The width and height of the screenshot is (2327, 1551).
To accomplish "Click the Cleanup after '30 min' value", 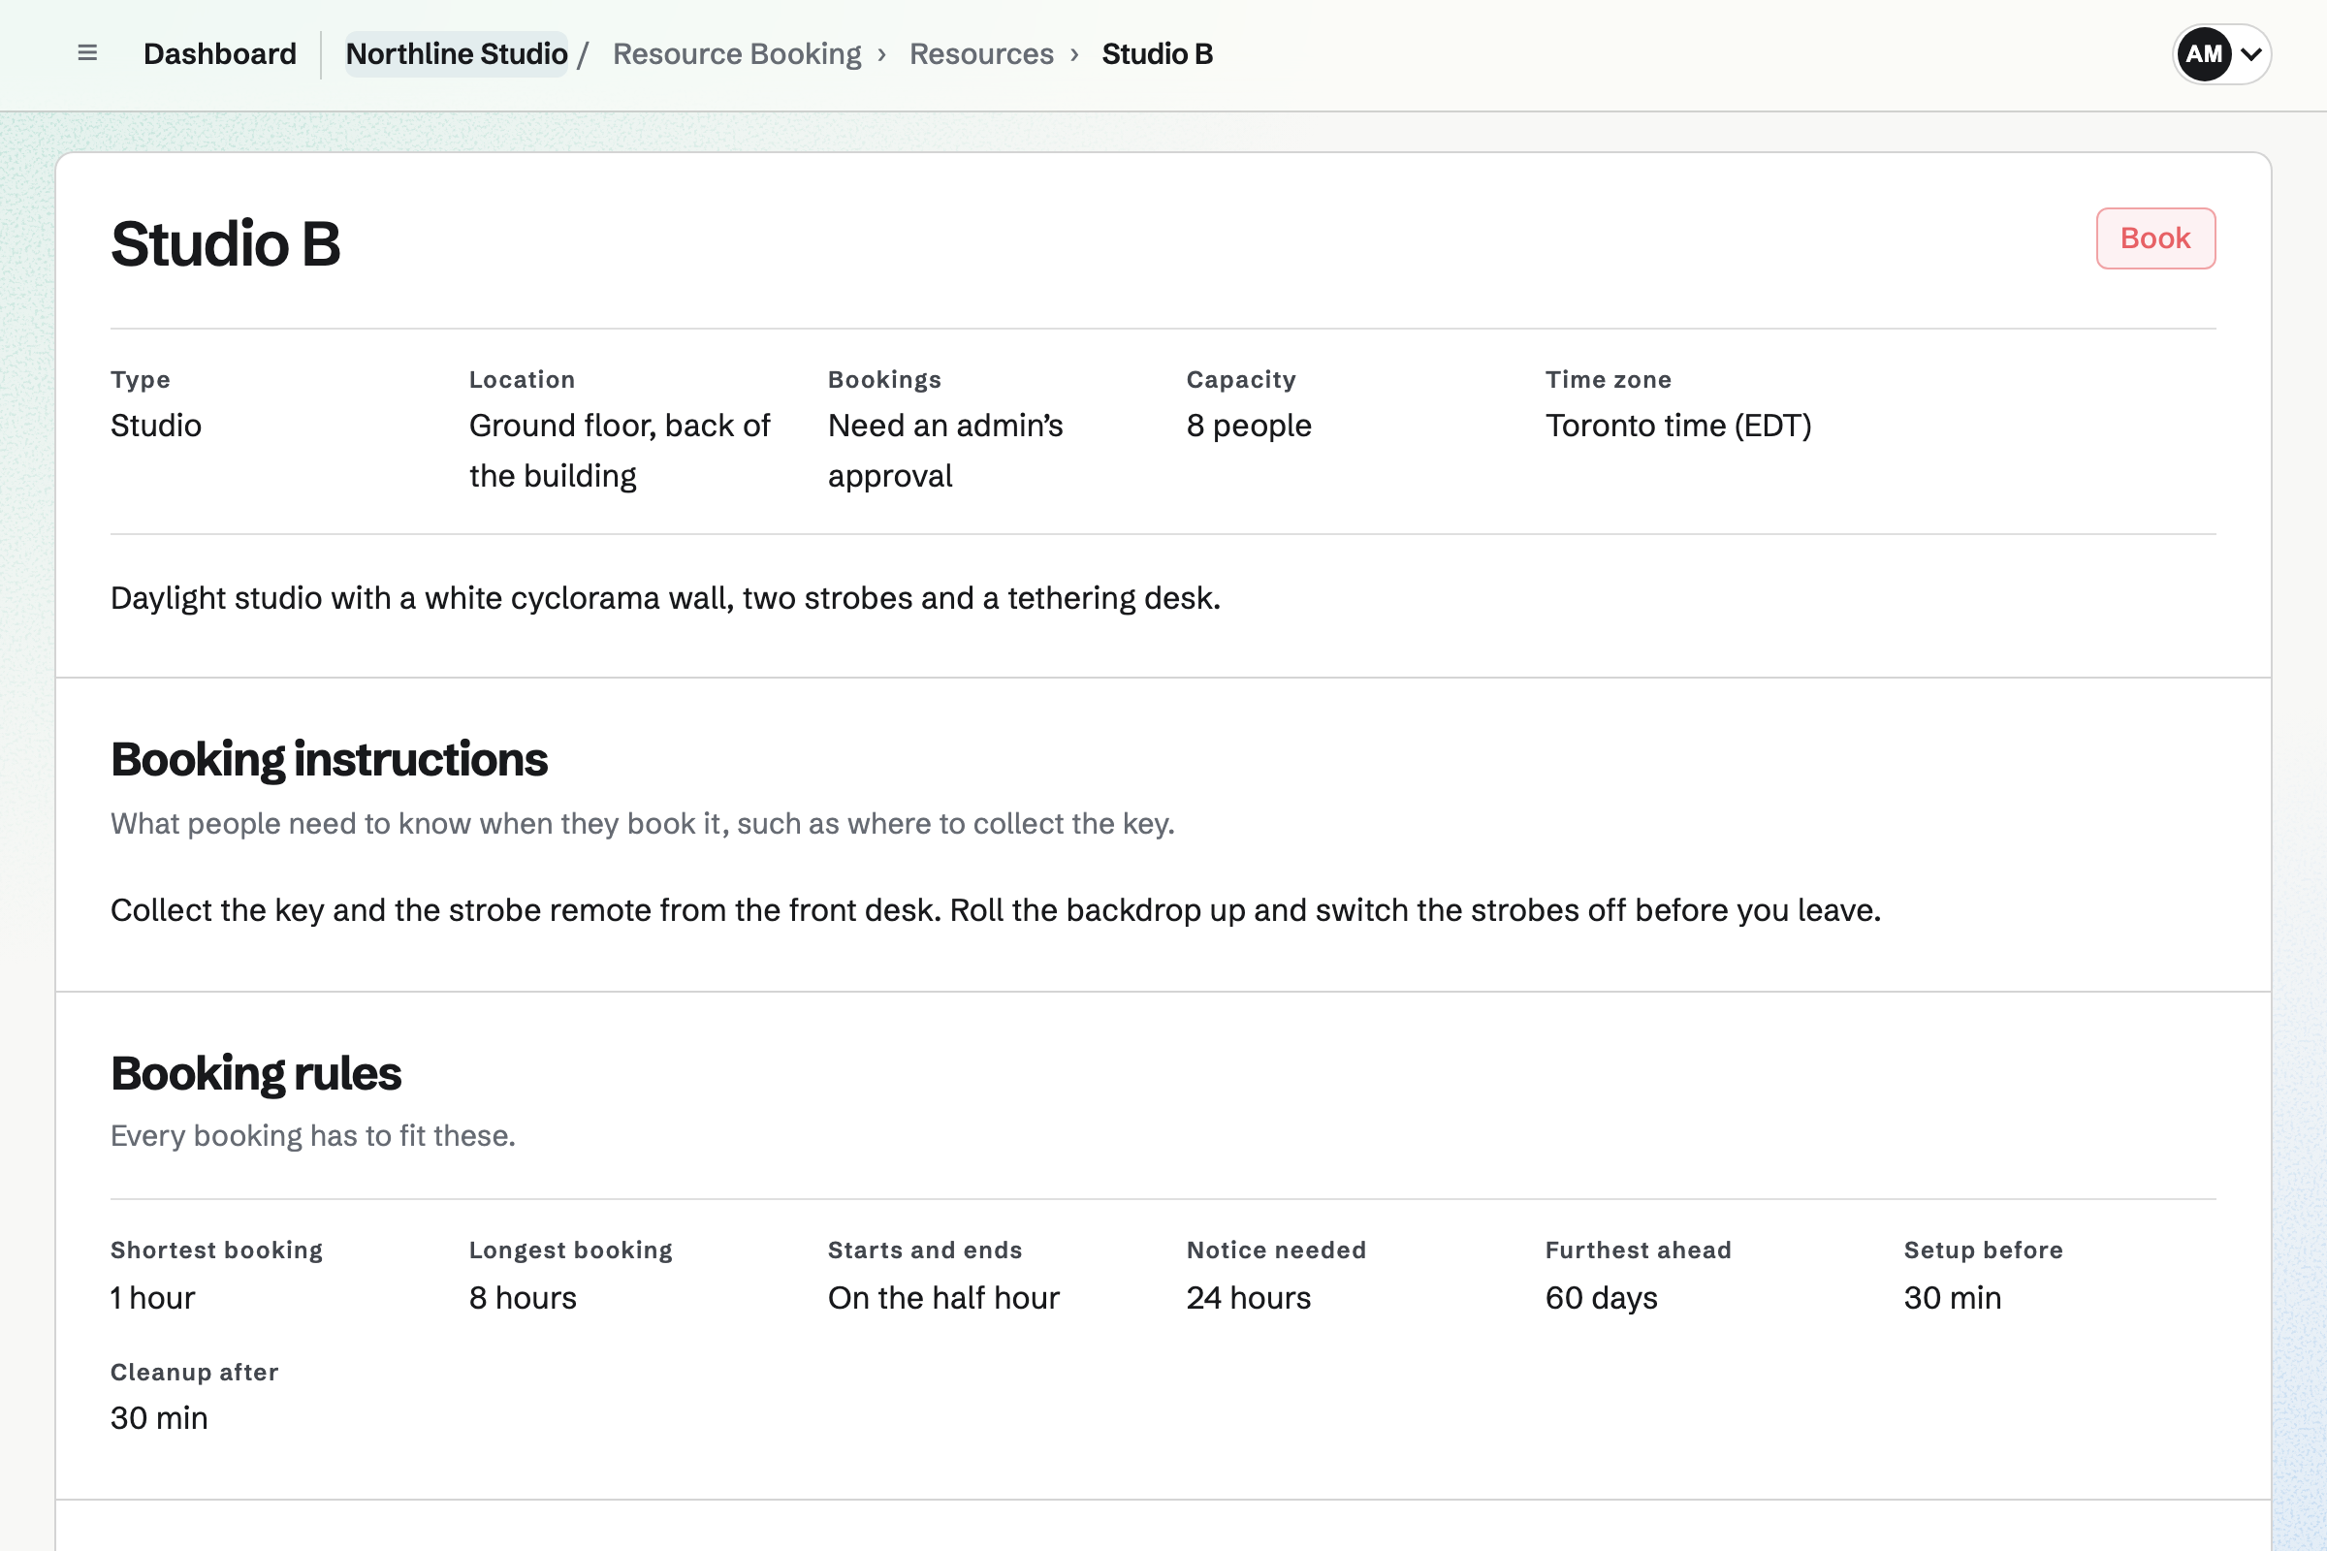I will click(159, 1418).
